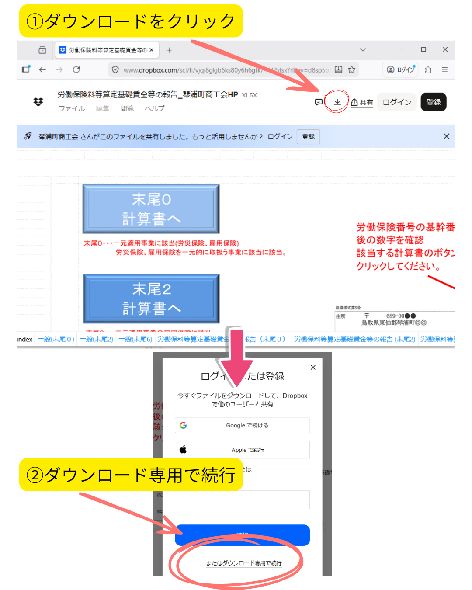Open the comments icon beside download

tap(319, 102)
